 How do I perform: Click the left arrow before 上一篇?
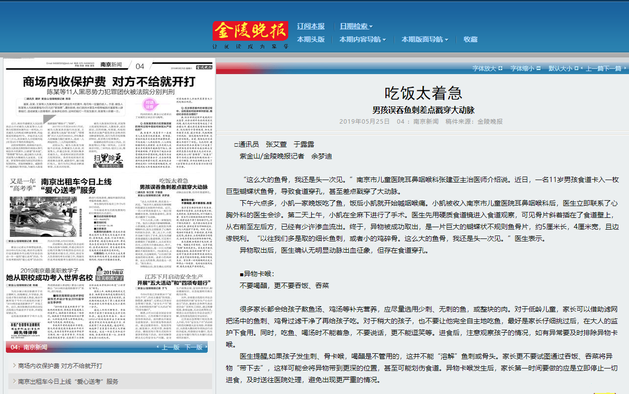click(582, 69)
